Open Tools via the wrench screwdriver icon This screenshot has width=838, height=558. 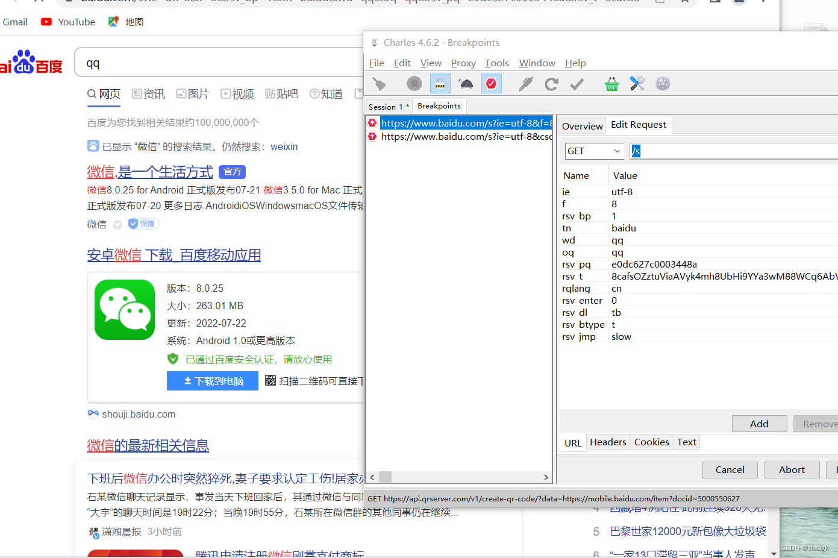(x=637, y=84)
